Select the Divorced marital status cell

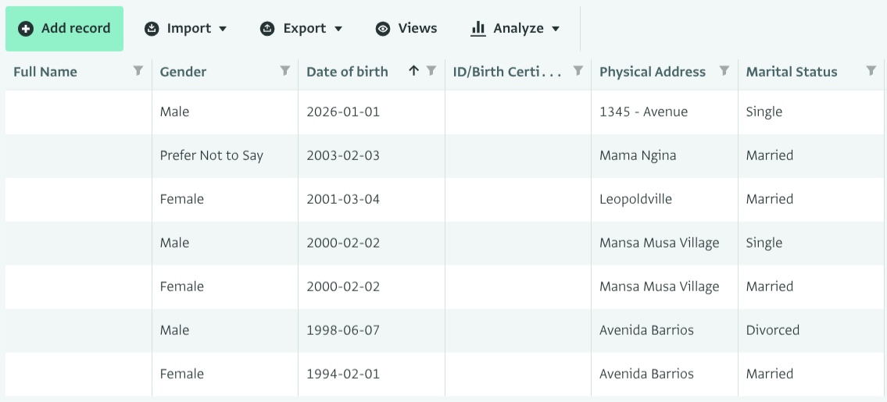coord(772,330)
